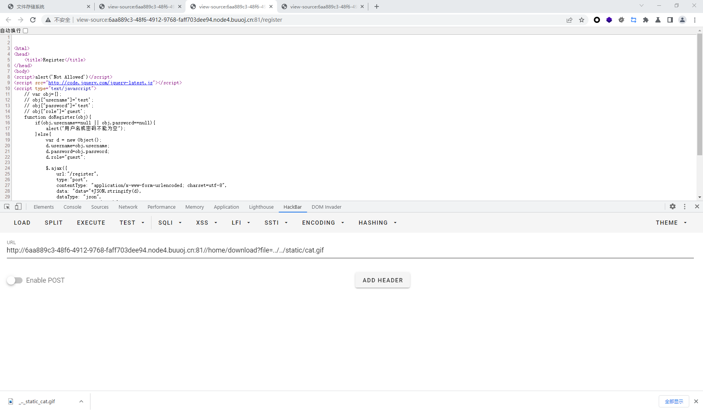Reload the current page
The width and height of the screenshot is (703, 412).
pos(33,20)
